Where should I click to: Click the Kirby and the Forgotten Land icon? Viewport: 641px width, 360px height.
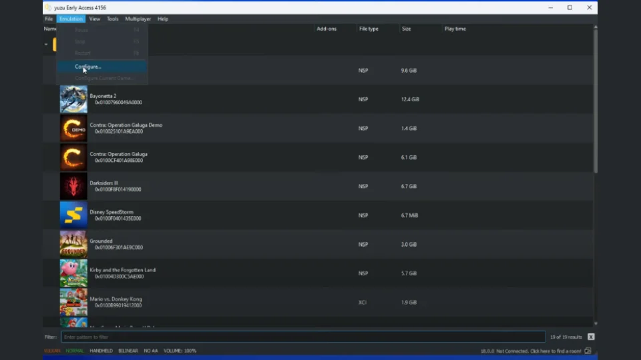[x=73, y=273]
